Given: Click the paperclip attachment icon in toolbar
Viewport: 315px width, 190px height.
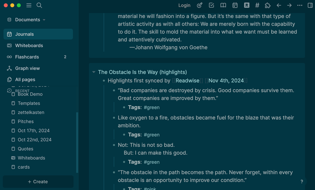Looking at the screenshot, I should (199, 5).
